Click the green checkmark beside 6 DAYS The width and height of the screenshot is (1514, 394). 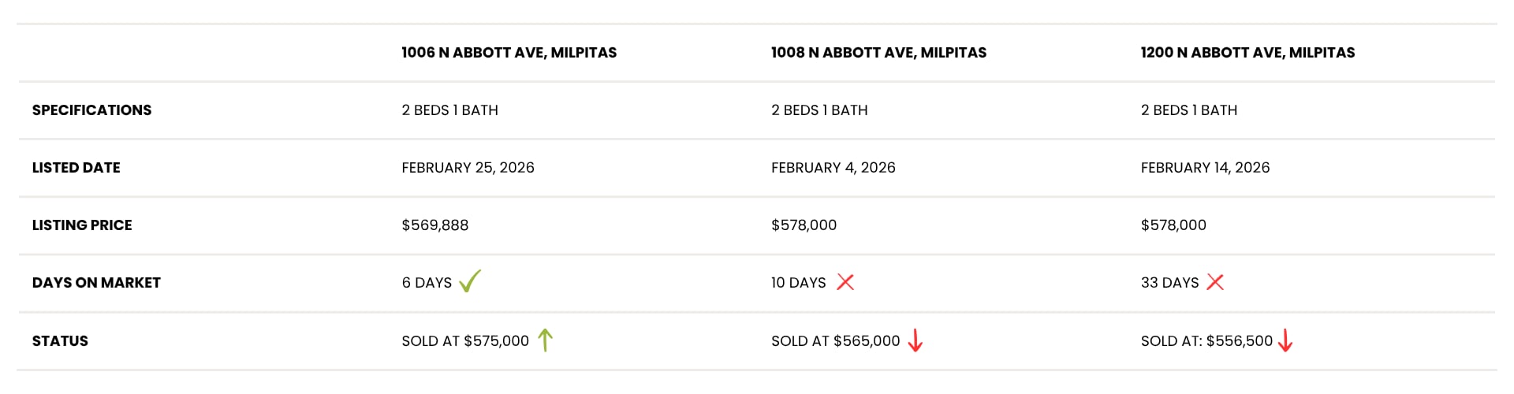(470, 281)
